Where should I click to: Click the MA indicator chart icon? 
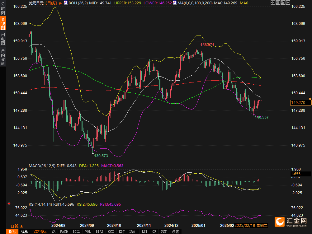point(175,2)
